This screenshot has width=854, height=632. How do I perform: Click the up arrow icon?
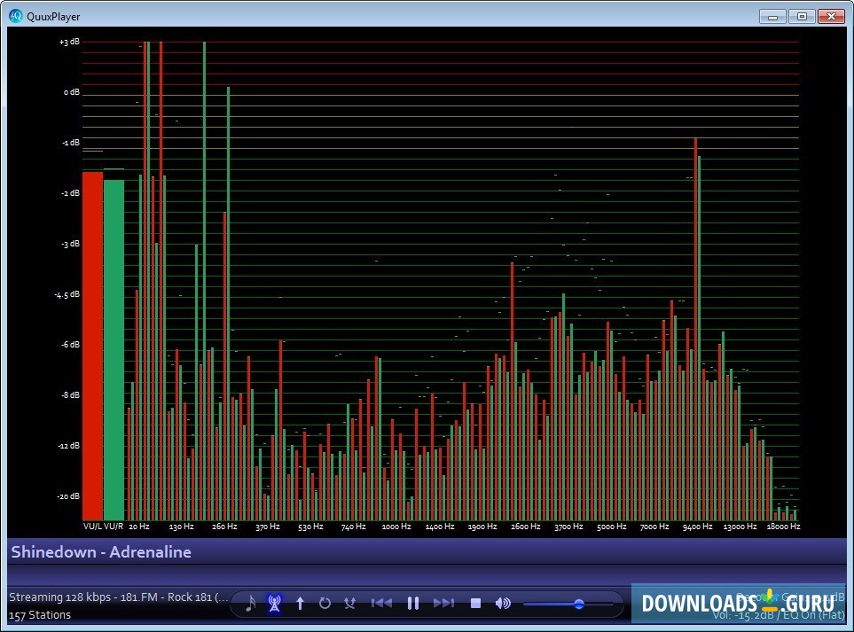coord(300,603)
